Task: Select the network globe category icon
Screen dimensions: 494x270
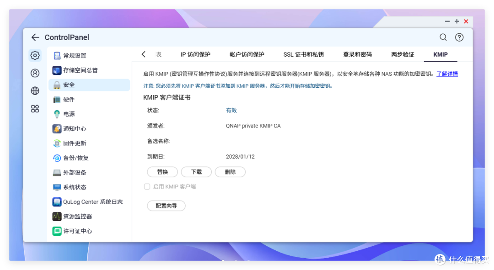Action: tap(35, 91)
